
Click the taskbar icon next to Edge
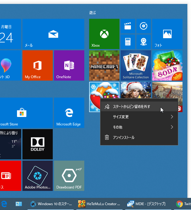pyautogui.click(x=18, y=204)
